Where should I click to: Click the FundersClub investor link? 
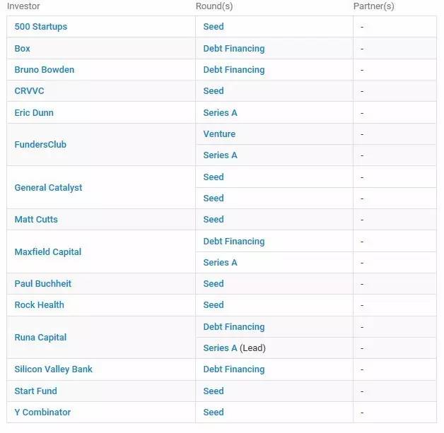click(40, 145)
